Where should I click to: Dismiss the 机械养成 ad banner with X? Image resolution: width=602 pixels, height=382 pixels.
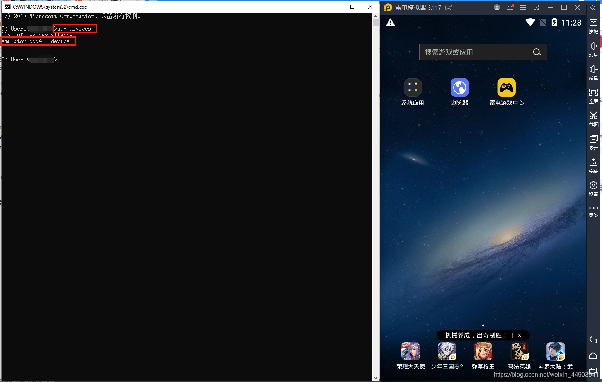[520, 335]
